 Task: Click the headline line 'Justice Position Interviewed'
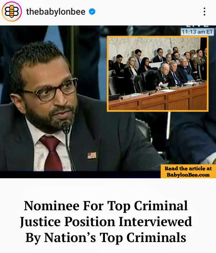[x=106, y=222]
